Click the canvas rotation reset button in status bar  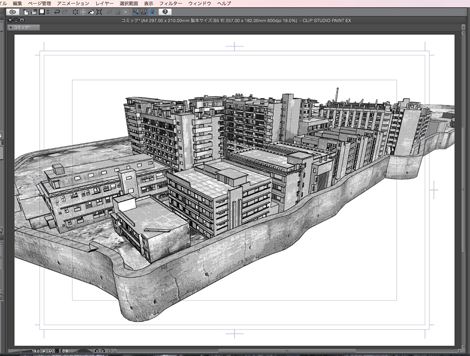109,352
